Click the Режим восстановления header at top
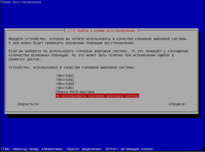This screenshot has width=205, height=152. tap(21, 3)
